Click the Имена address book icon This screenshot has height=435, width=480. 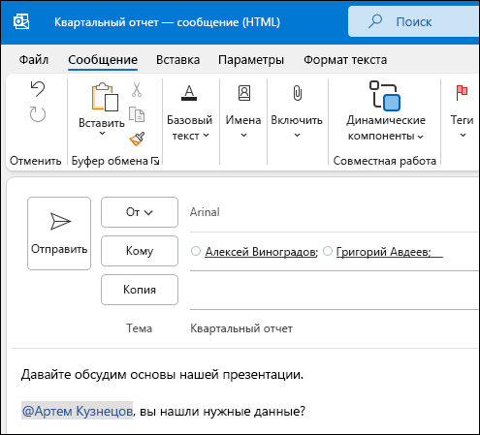(x=244, y=93)
